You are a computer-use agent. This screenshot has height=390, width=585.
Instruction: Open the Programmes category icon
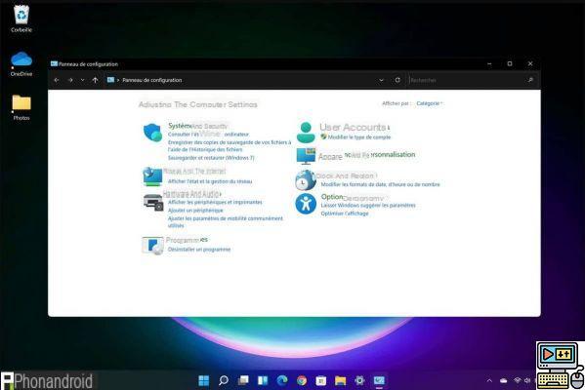click(x=152, y=246)
